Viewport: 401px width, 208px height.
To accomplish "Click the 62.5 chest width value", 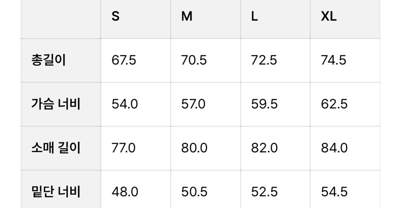I will [334, 104].
